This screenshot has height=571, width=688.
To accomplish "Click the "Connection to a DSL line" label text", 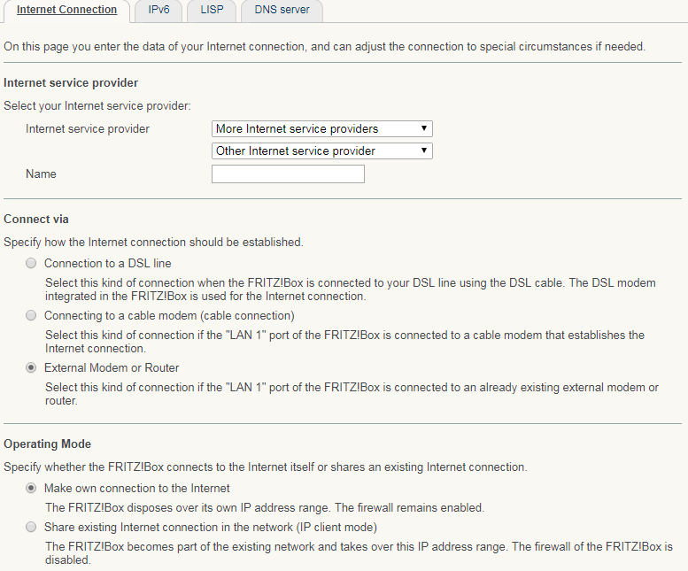I will (108, 264).
